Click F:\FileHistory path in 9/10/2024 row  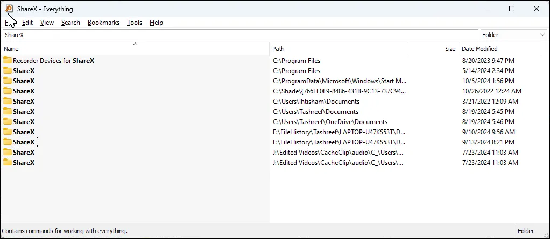[x=339, y=132]
